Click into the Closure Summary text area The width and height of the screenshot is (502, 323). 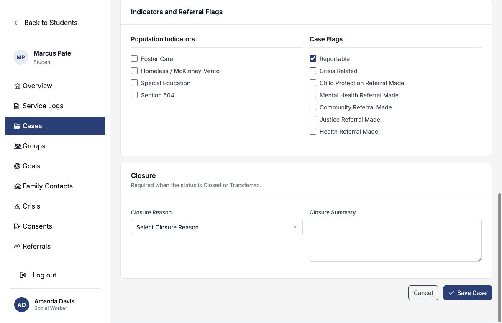pyautogui.click(x=395, y=240)
